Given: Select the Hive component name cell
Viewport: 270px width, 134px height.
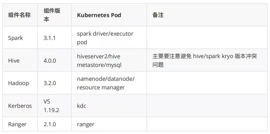Looking at the screenshot, I should [20, 60].
